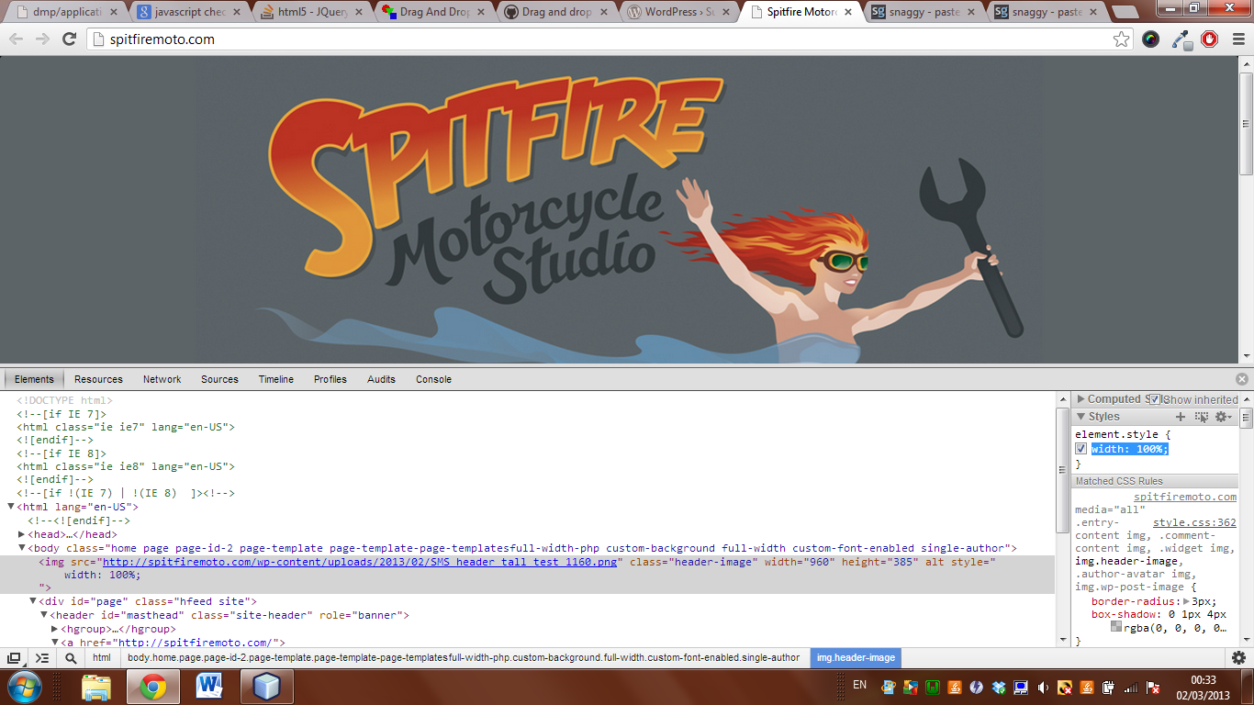Collapse the div id="page" node
Screen dimensions: 1254x705
33,601
